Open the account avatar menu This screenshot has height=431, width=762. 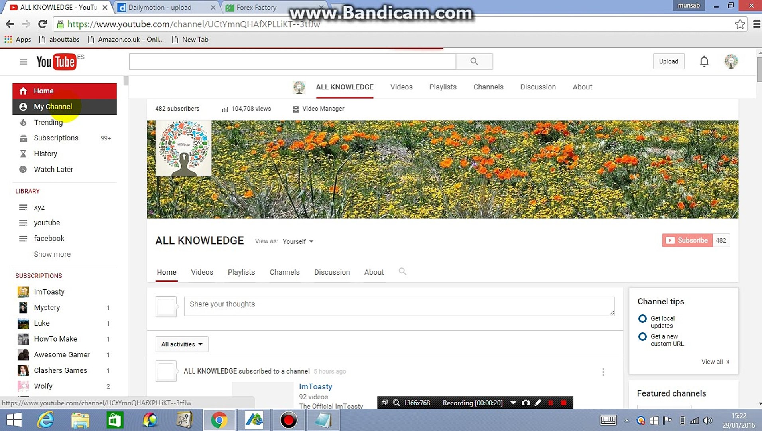[x=731, y=61]
